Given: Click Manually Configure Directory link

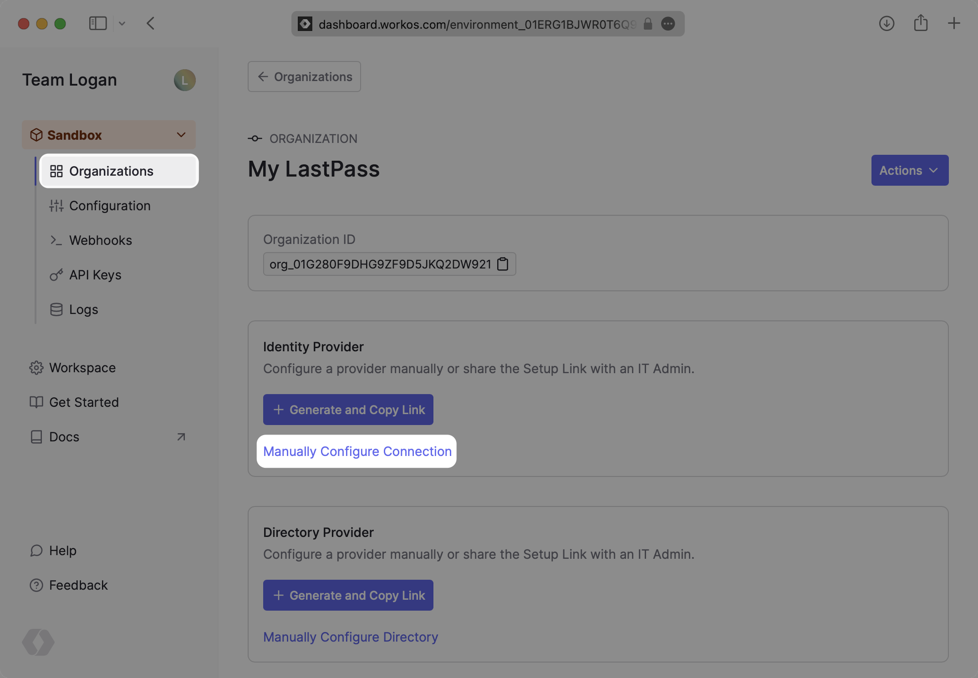Looking at the screenshot, I should click(350, 637).
